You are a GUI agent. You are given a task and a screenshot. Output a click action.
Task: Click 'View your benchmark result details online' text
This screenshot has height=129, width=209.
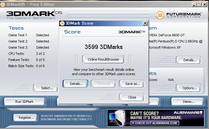104,70
